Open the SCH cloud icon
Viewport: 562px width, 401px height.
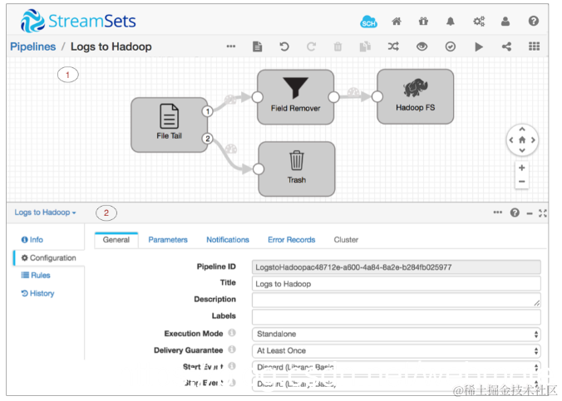tap(368, 22)
